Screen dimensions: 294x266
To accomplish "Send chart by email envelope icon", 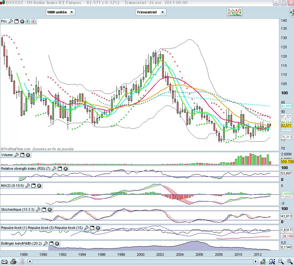I will coord(4,262).
